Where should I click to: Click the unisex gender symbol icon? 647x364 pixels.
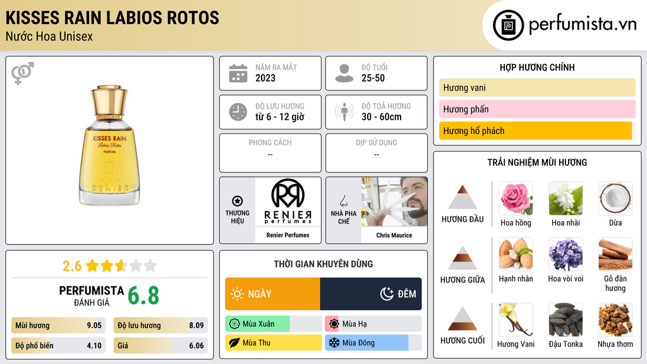(x=23, y=73)
